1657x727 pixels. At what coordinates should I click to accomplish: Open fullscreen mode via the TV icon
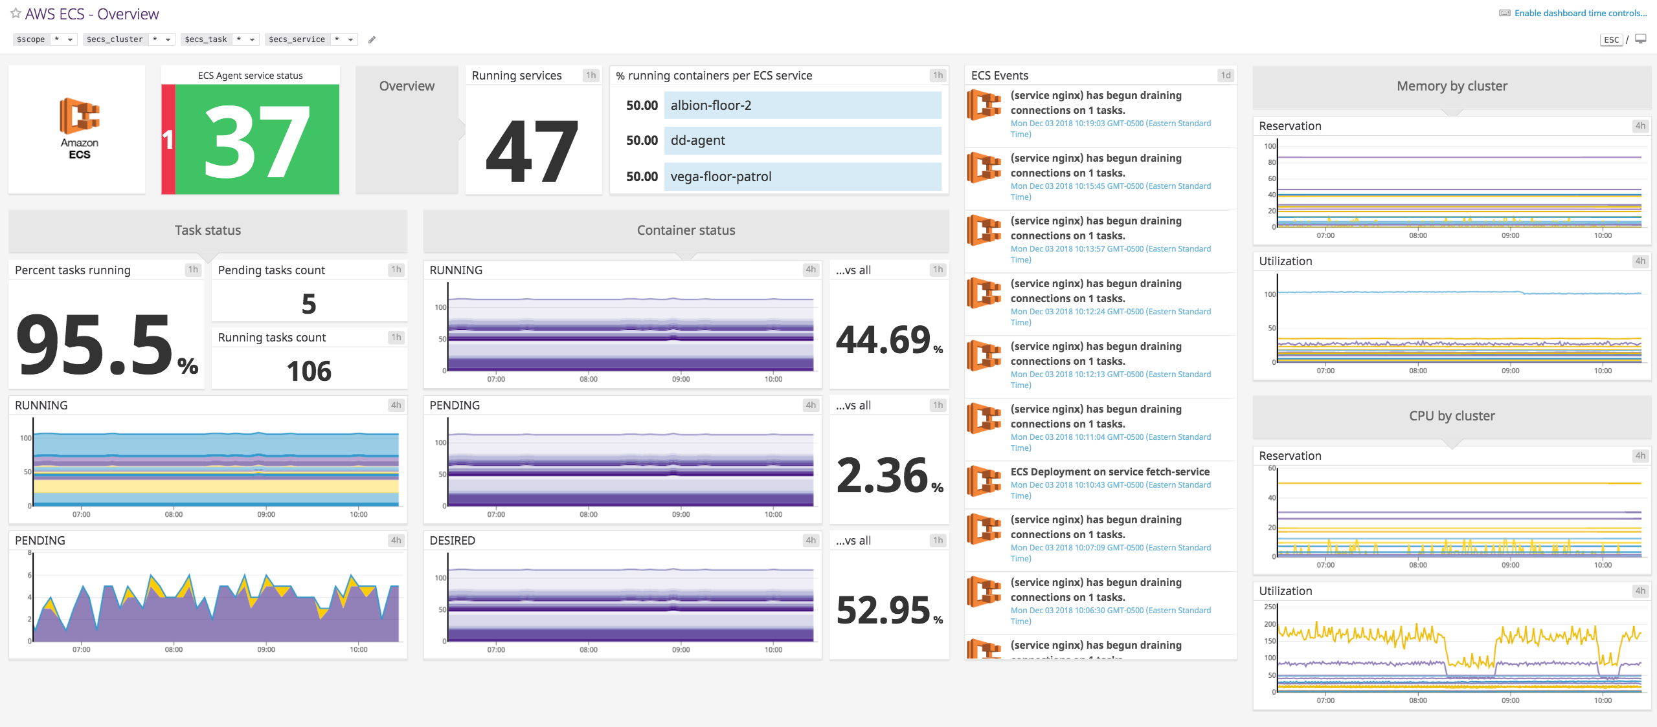pos(1641,39)
